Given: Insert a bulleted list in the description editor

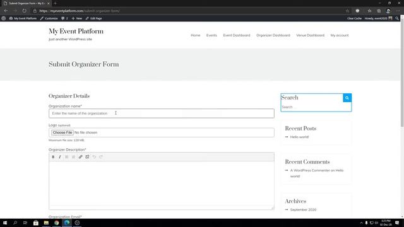Looking at the screenshot, I should tap(67, 157).
